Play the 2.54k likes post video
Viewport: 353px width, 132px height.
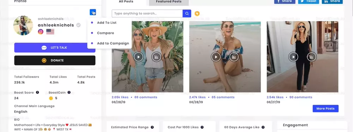coord(293,57)
